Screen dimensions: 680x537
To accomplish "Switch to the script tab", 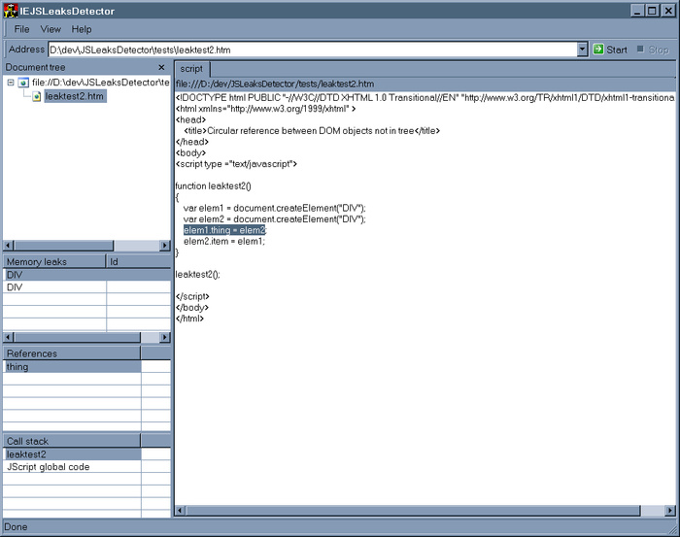I will pos(191,69).
